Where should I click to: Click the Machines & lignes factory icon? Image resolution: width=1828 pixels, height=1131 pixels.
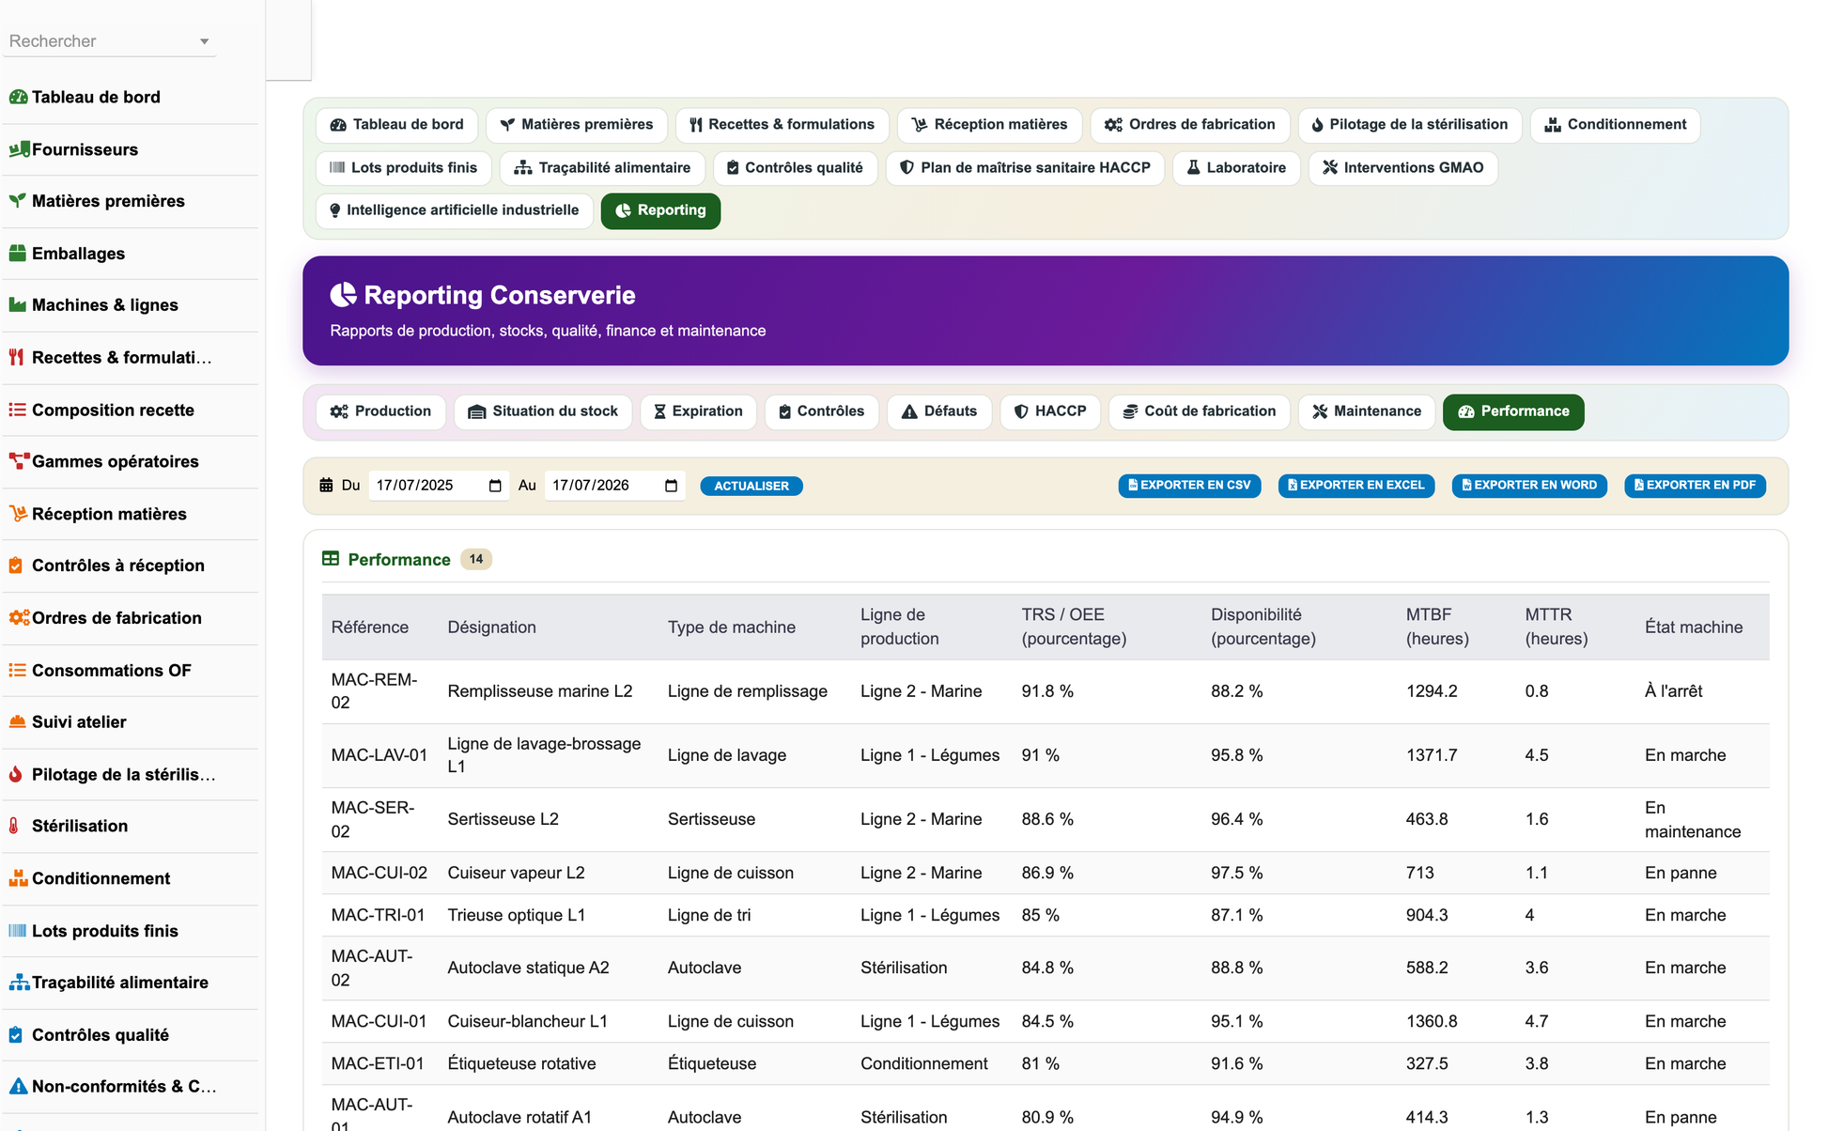pos(18,305)
